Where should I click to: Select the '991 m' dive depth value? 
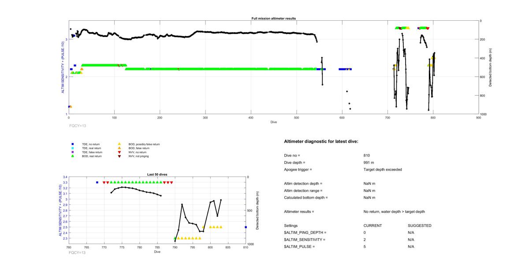pyautogui.click(x=369, y=163)
